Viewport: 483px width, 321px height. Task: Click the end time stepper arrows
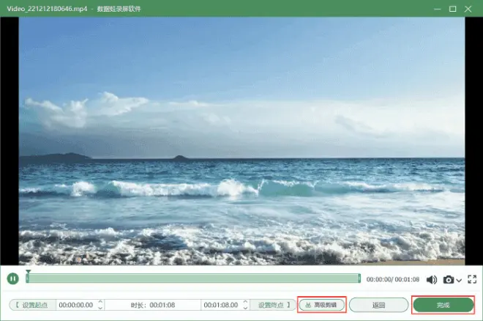[x=245, y=305]
